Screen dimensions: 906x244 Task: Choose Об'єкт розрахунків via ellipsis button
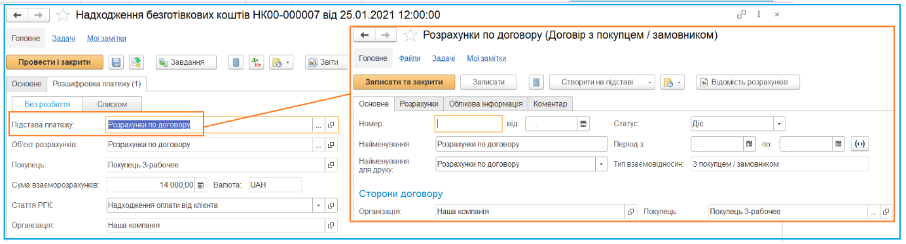pyautogui.click(x=319, y=145)
